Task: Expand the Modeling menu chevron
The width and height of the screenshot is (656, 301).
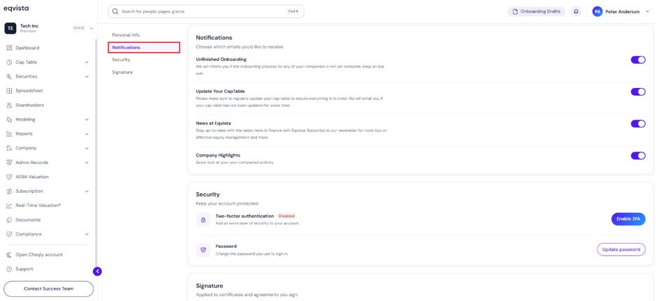Action: tap(87, 119)
